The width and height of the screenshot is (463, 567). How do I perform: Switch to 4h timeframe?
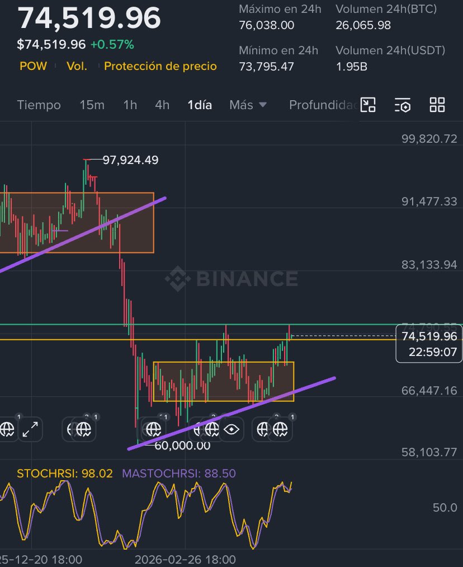(162, 105)
